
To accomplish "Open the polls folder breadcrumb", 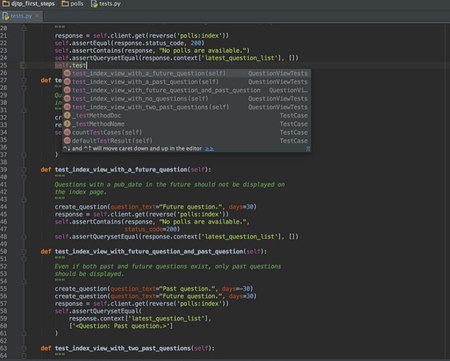I will (73, 4).
